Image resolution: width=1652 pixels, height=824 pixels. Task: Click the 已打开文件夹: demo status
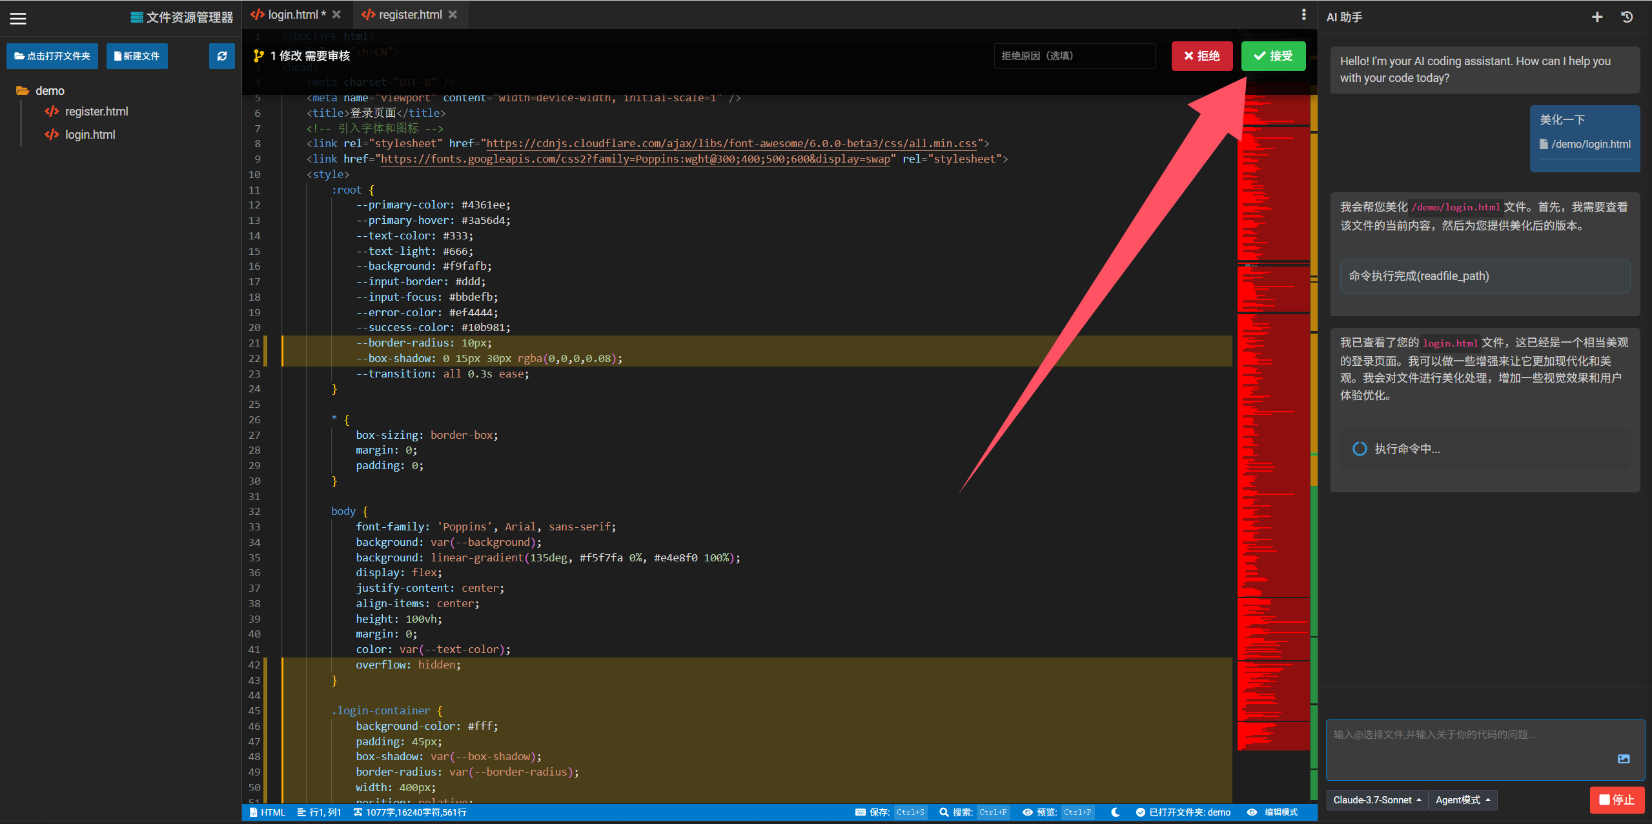click(1183, 812)
